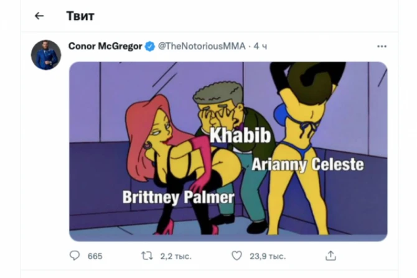Open the @TheNotoriousMMA handle link

click(202, 46)
